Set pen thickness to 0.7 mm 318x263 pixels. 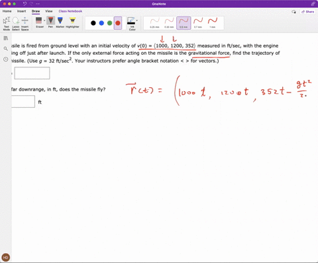tap(198, 23)
